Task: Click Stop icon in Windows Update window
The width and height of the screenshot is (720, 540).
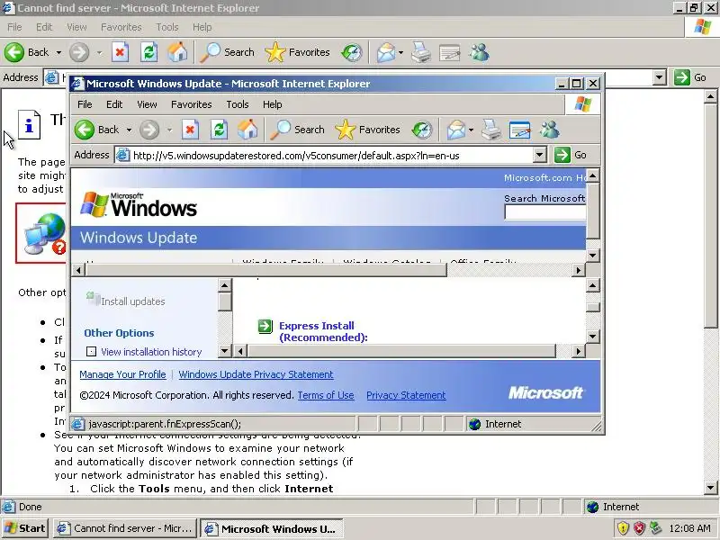Action: coord(190,130)
